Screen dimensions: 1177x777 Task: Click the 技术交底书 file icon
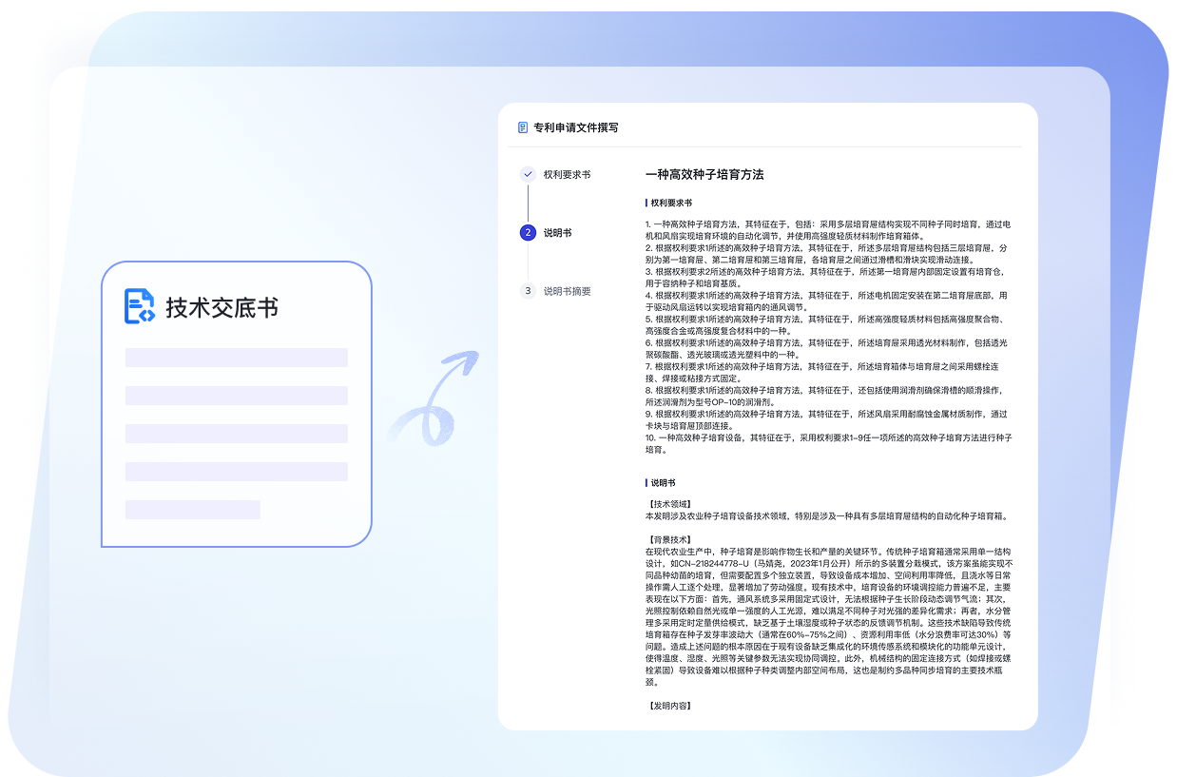click(139, 306)
